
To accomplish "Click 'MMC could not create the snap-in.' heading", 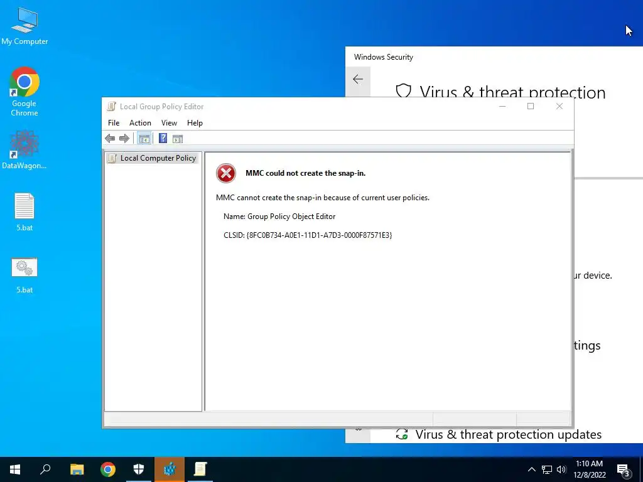I will point(306,173).
